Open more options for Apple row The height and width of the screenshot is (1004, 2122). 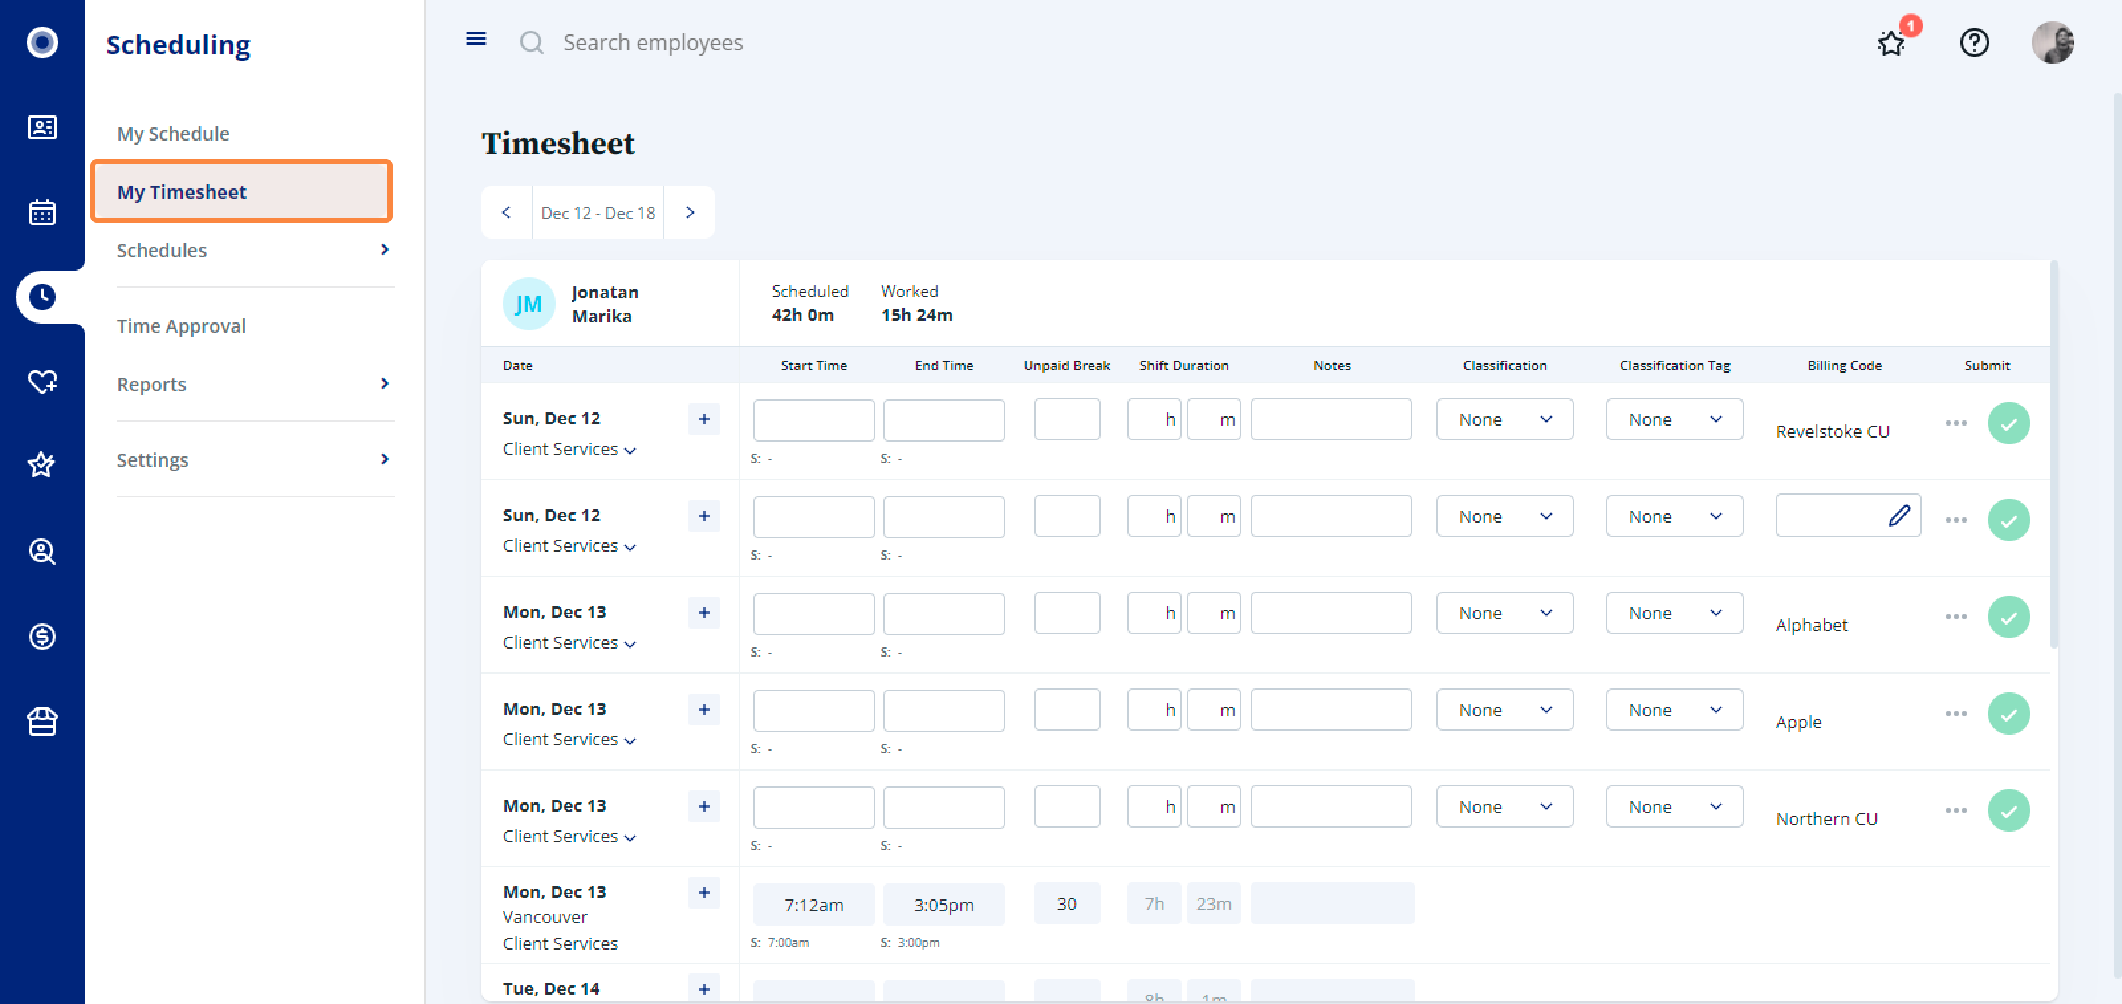(x=1956, y=714)
